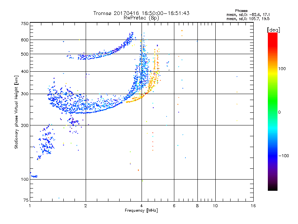Image resolution: width=298 pixels, height=224 pixels.
Task: Click the 'mean, sd,X: 105.7, 19.5' statistic
Action: click(x=248, y=19)
